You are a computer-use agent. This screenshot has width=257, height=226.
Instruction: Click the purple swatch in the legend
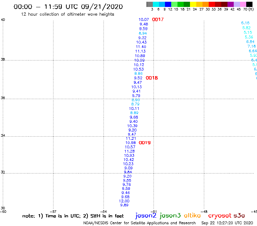click(x=231, y=4)
